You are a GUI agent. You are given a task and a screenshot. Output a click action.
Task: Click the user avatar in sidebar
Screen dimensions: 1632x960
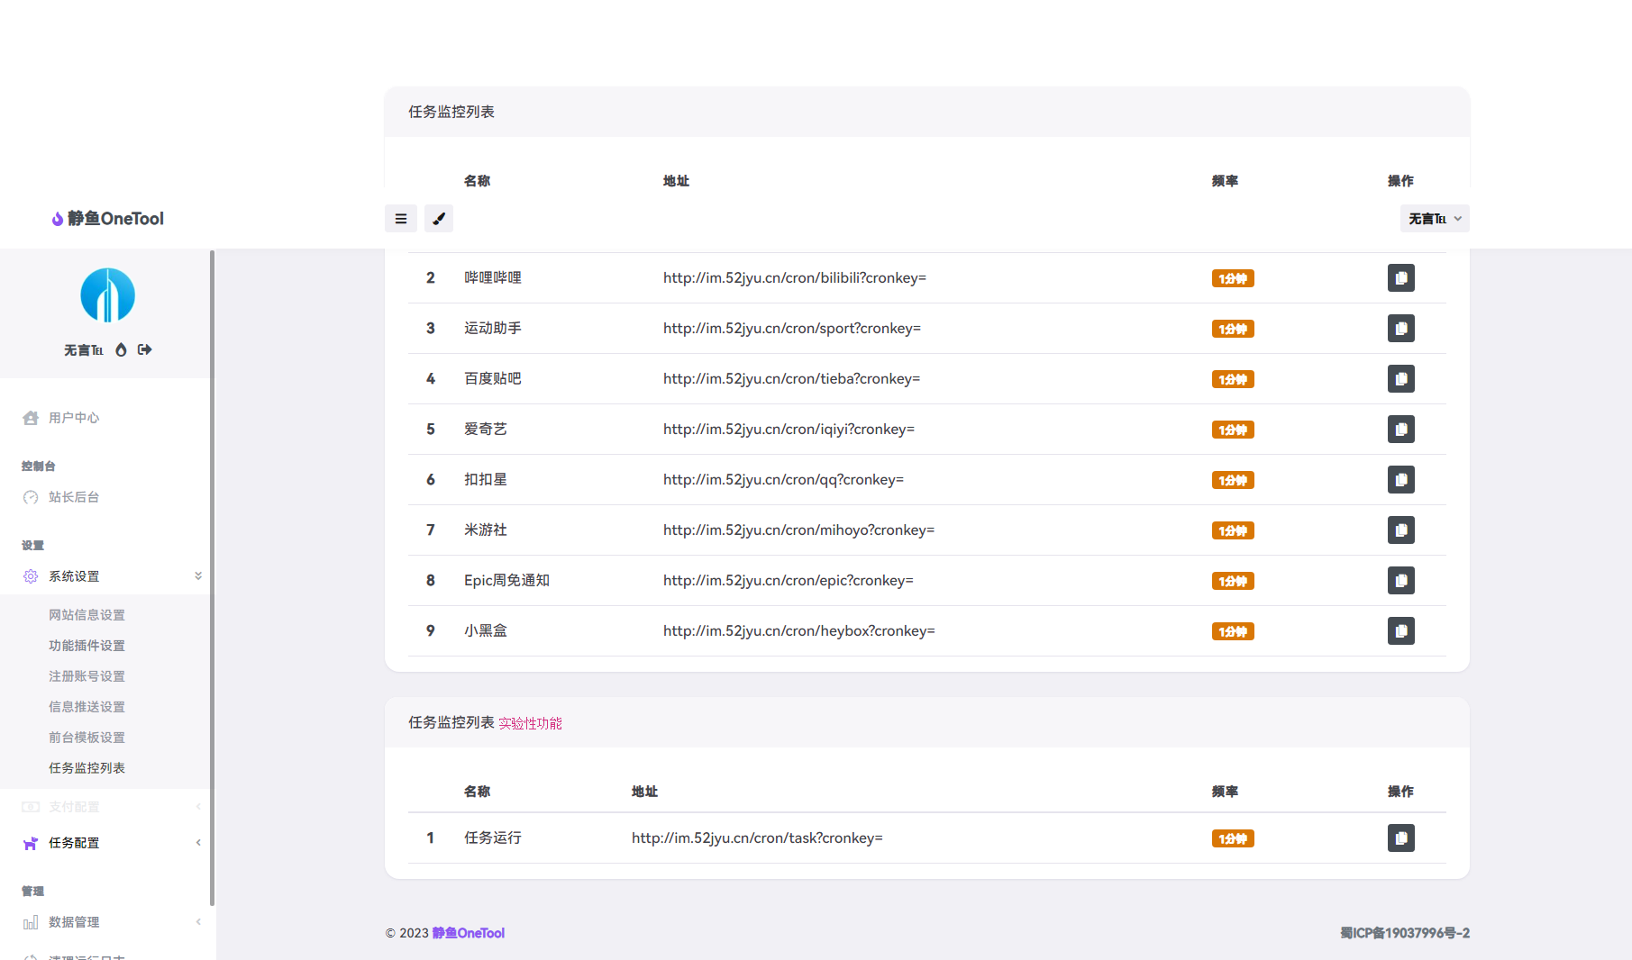tap(107, 295)
